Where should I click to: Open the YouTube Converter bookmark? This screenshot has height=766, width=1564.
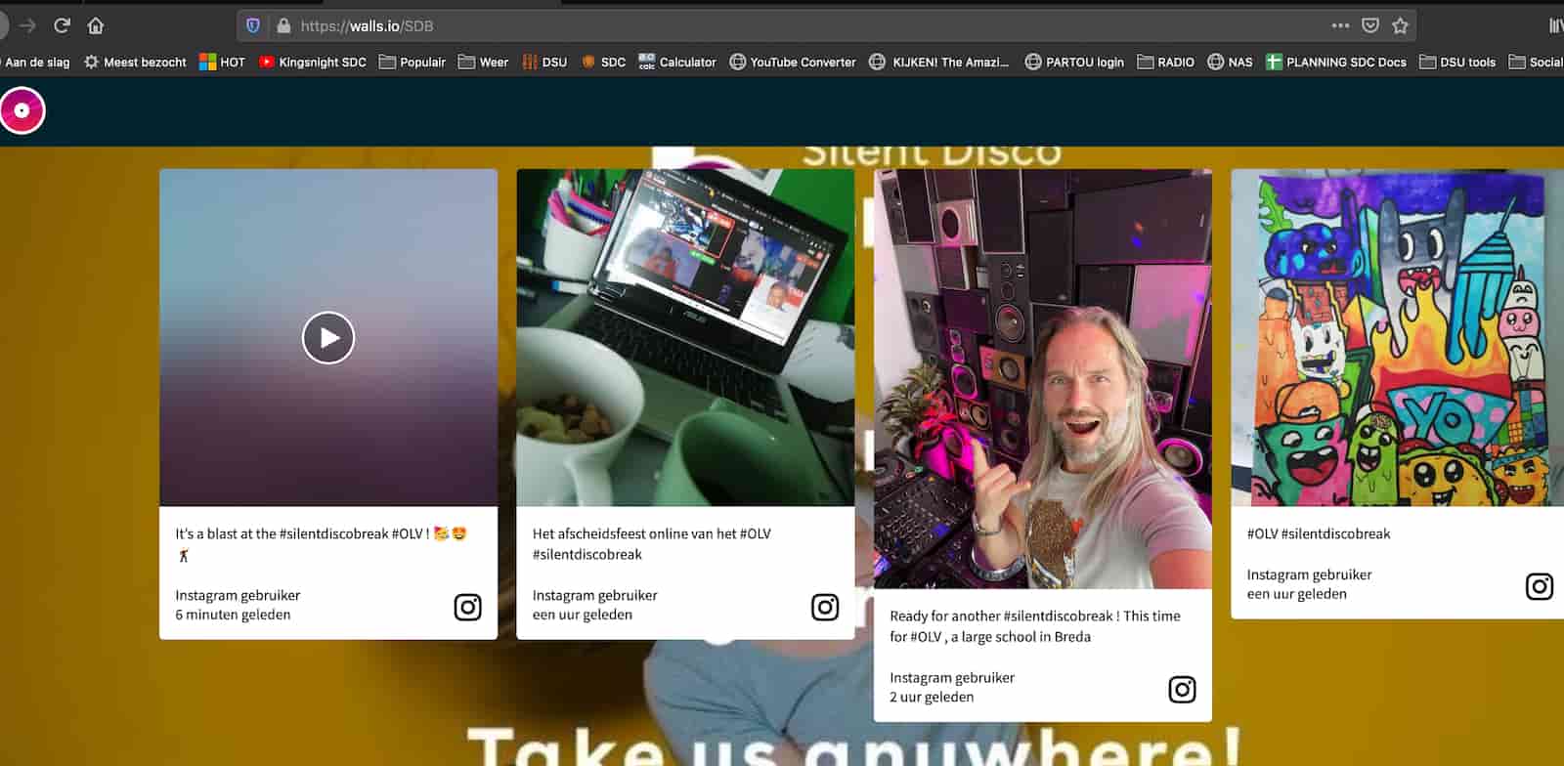[x=793, y=62]
